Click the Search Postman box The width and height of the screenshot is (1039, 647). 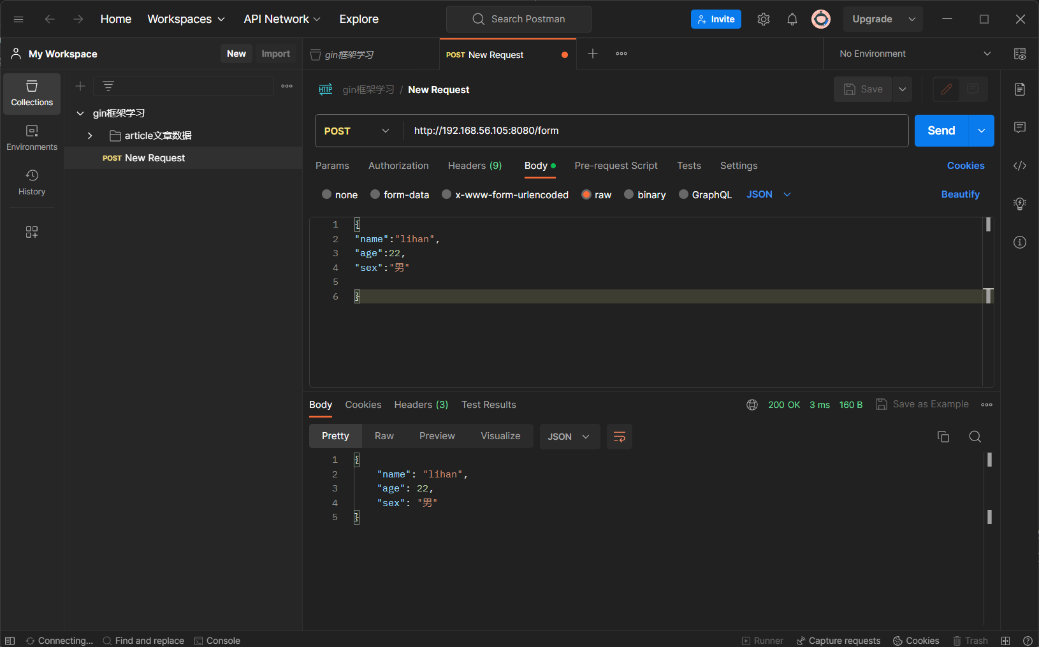(x=519, y=19)
